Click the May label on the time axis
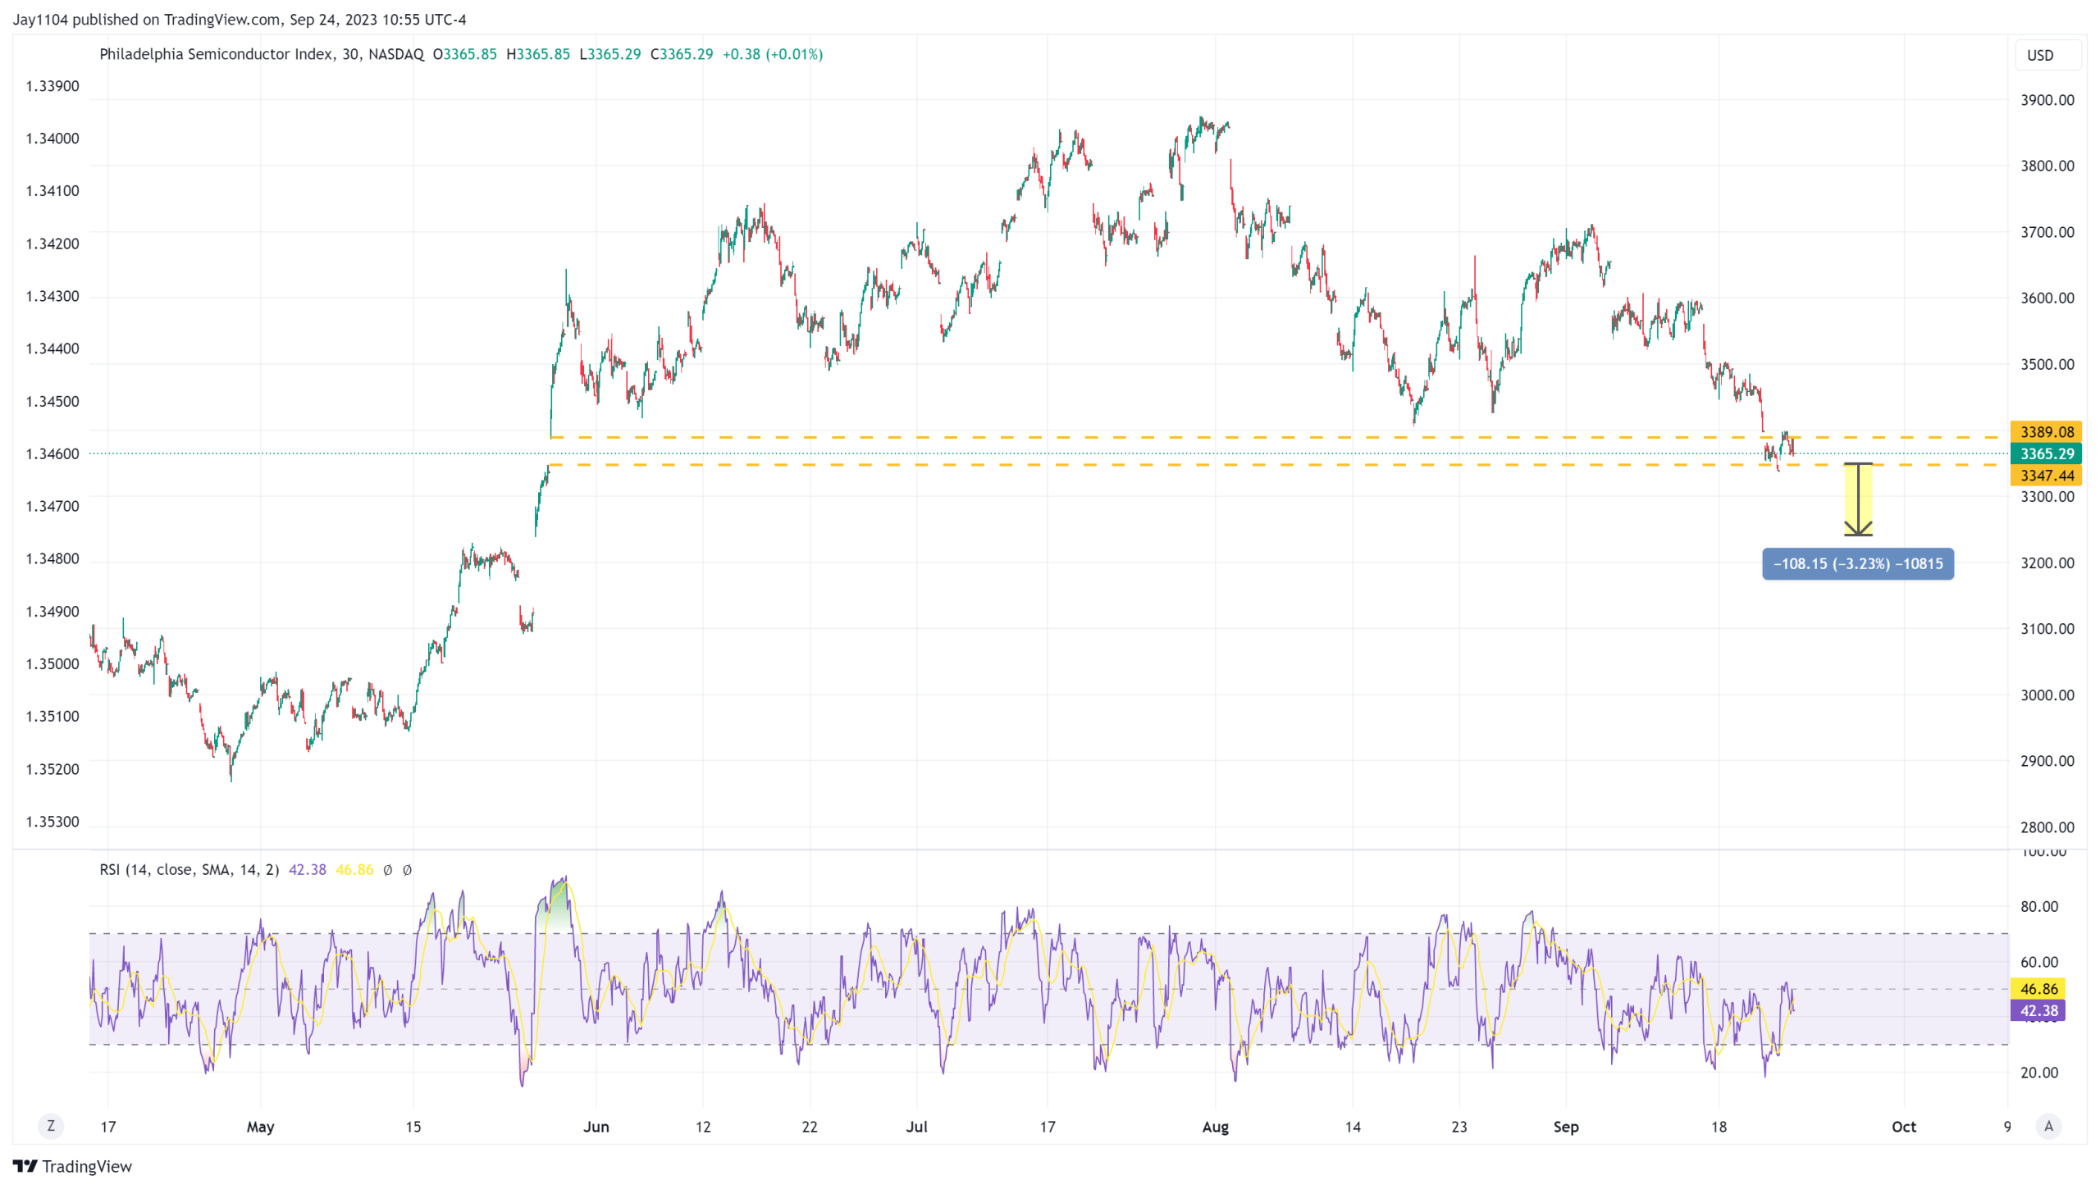 tap(260, 1127)
